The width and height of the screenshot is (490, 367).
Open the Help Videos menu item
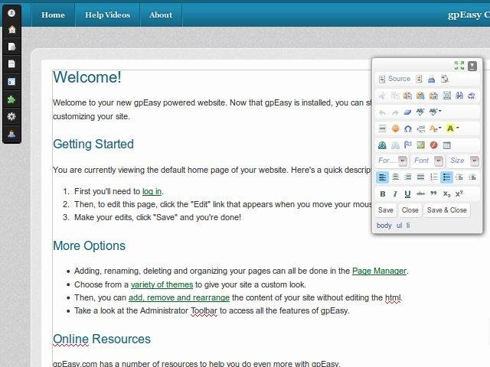pyautogui.click(x=107, y=15)
